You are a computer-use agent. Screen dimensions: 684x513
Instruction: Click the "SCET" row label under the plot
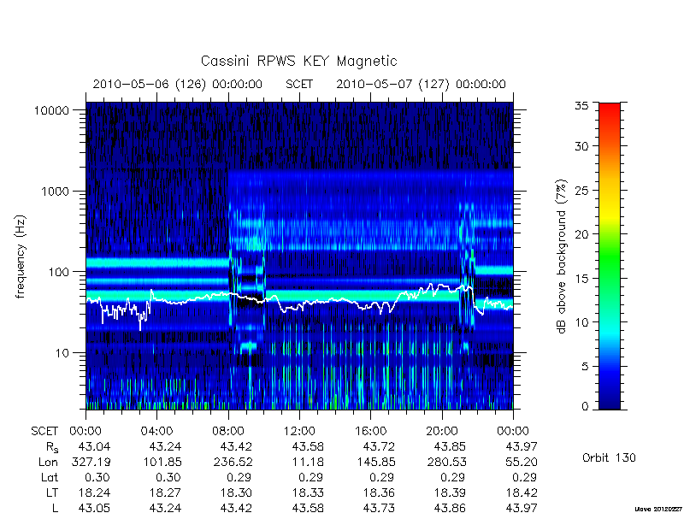pyautogui.click(x=44, y=432)
